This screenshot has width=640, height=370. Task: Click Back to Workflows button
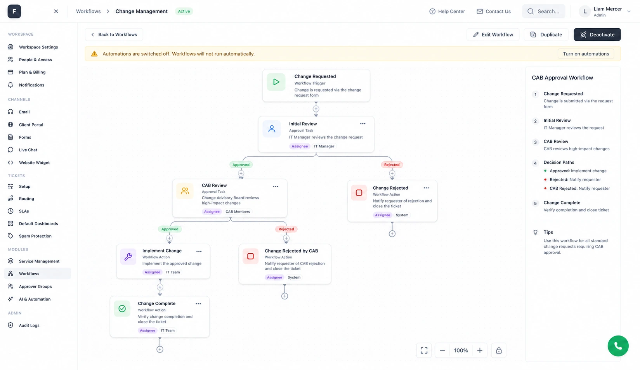click(114, 35)
